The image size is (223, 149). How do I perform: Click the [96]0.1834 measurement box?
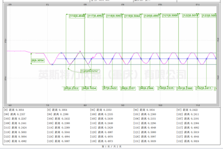click(89, 88)
